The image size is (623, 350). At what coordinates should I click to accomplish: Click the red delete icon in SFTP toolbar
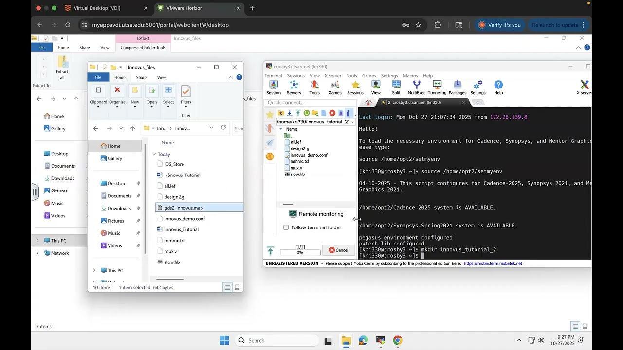[332, 113]
